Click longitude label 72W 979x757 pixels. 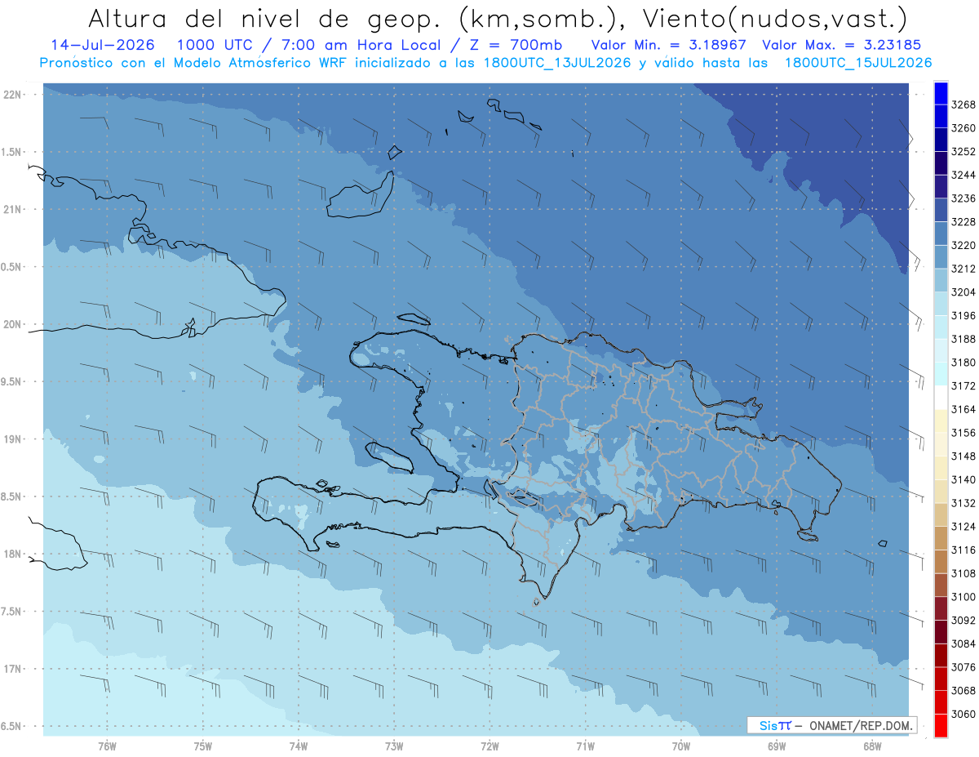(489, 746)
